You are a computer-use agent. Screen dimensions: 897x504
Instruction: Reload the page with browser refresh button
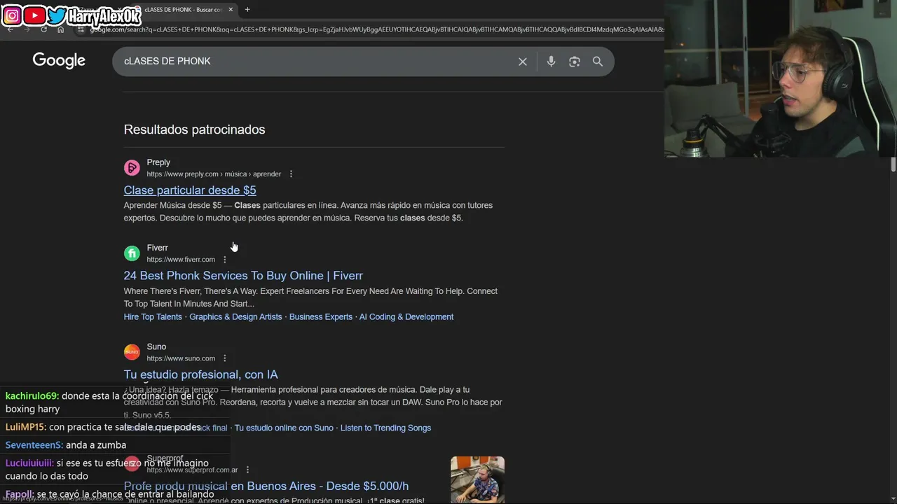coord(43,29)
